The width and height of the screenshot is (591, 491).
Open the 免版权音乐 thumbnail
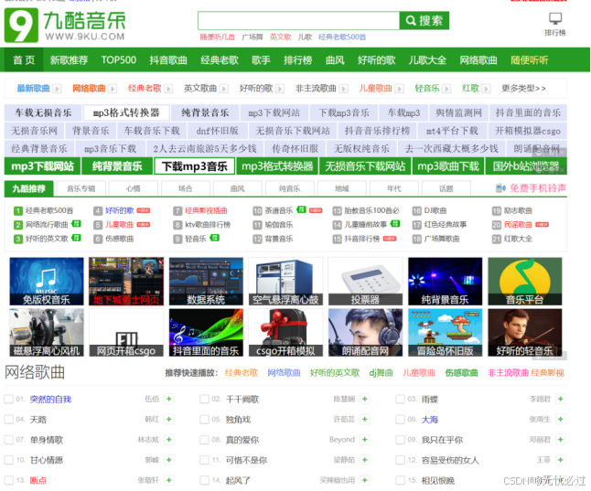[47, 281]
